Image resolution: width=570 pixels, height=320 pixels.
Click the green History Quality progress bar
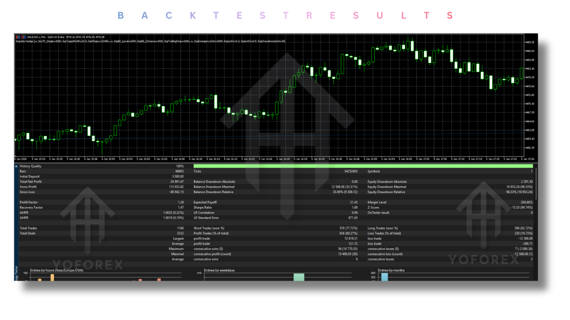(x=363, y=166)
